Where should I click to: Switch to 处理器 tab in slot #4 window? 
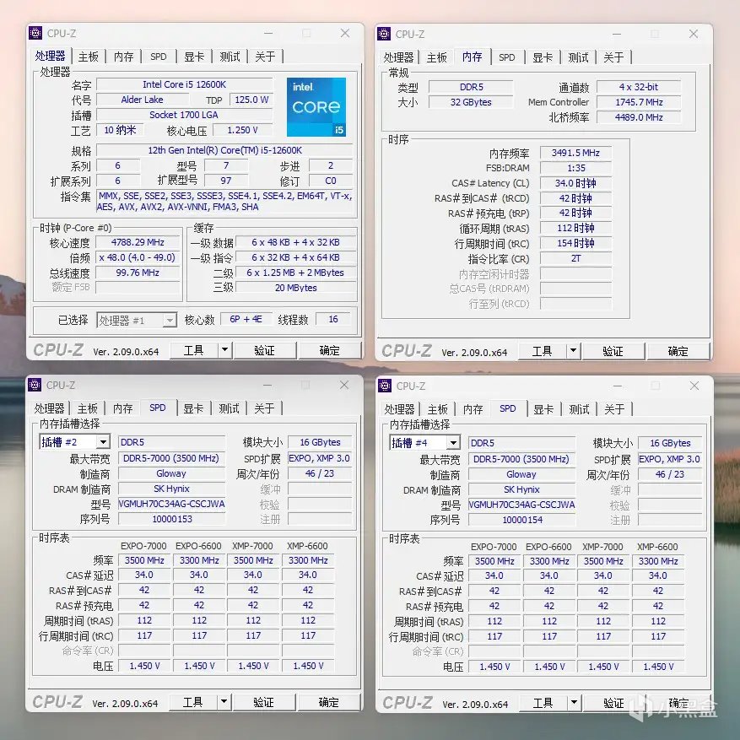tap(399, 409)
